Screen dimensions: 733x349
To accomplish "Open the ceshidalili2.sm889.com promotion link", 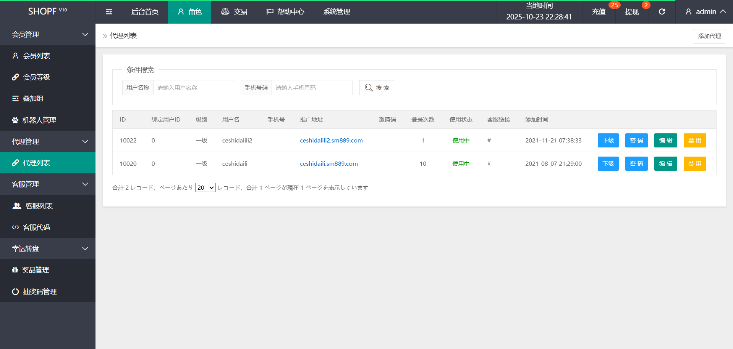I will point(331,141).
